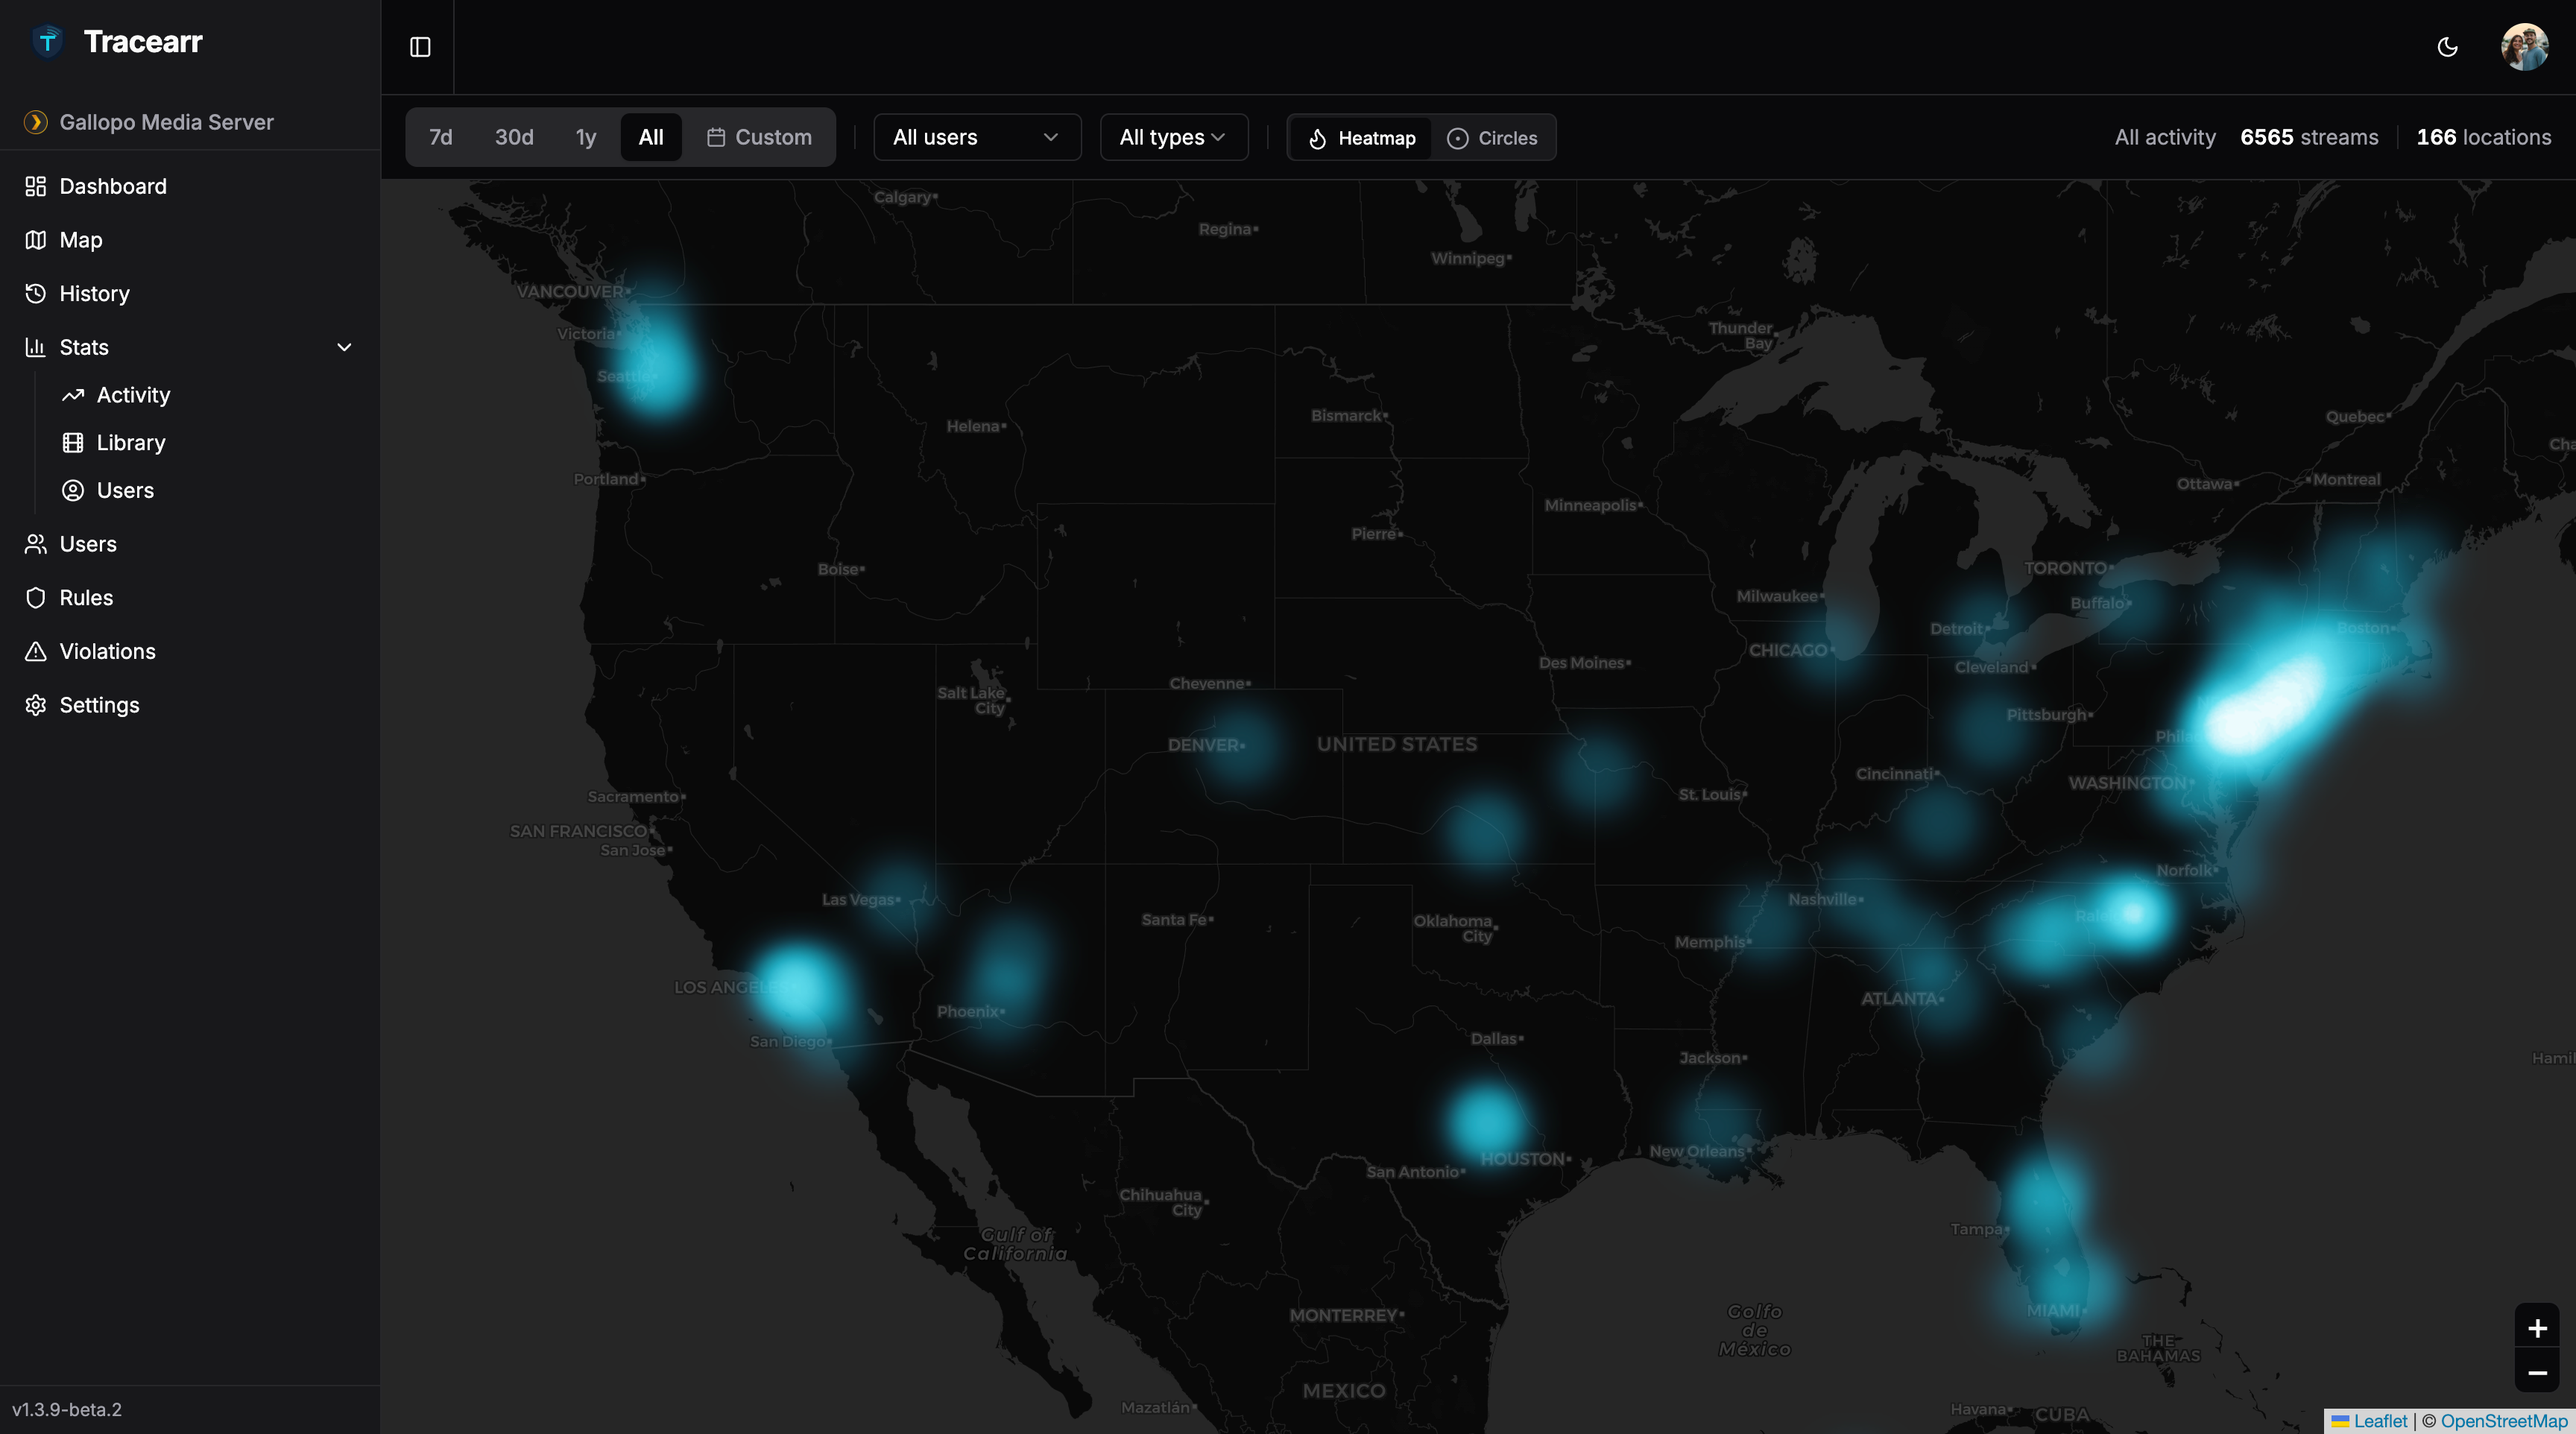The height and width of the screenshot is (1434, 2576).
Task: Toggle dark mode with the moon icon
Action: (x=2447, y=47)
